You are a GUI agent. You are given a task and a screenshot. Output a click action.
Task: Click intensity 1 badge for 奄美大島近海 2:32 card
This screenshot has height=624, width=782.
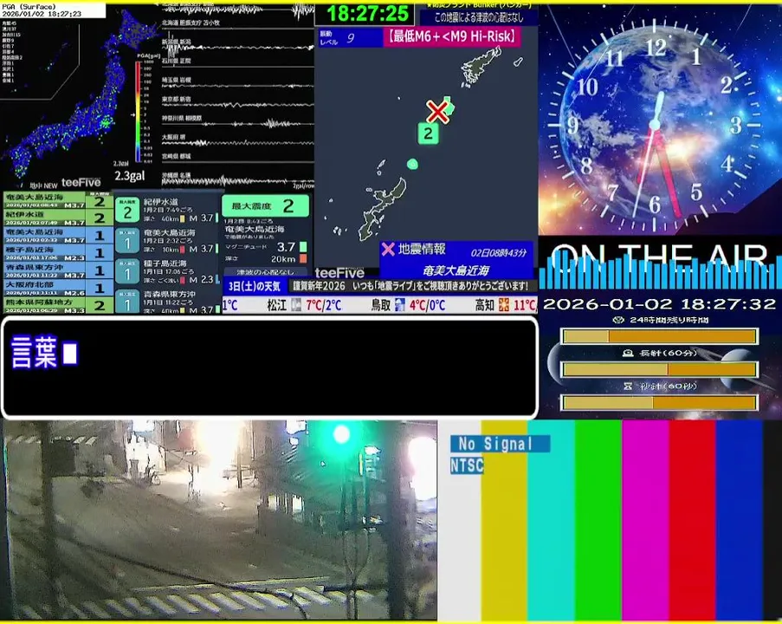(x=127, y=242)
